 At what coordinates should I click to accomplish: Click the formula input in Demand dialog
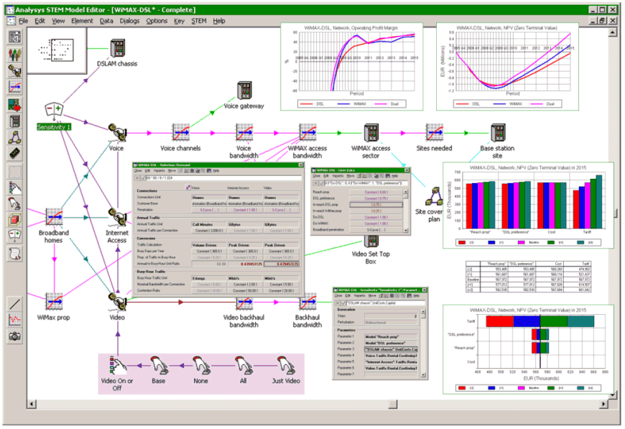coord(223,177)
